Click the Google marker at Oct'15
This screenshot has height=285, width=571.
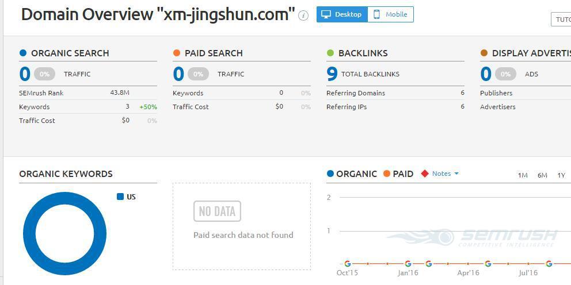point(348,264)
